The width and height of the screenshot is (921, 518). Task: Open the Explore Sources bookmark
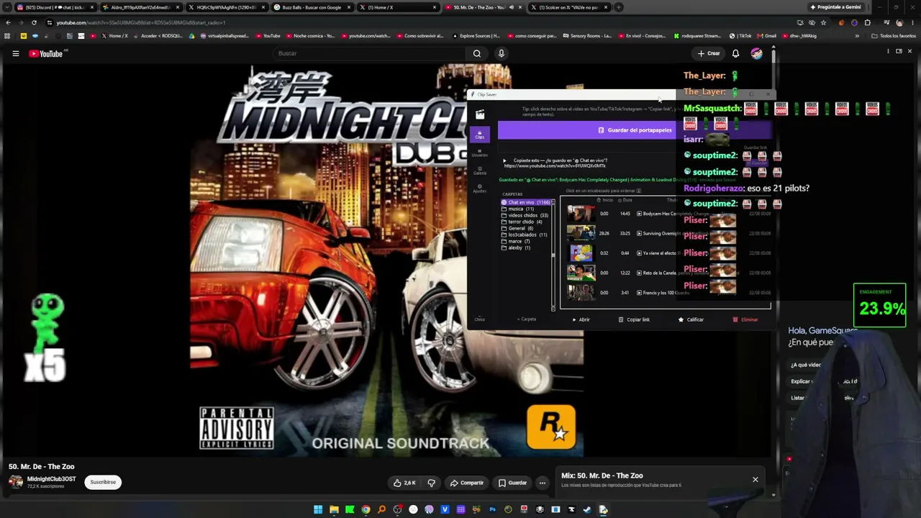click(x=476, y=36)
